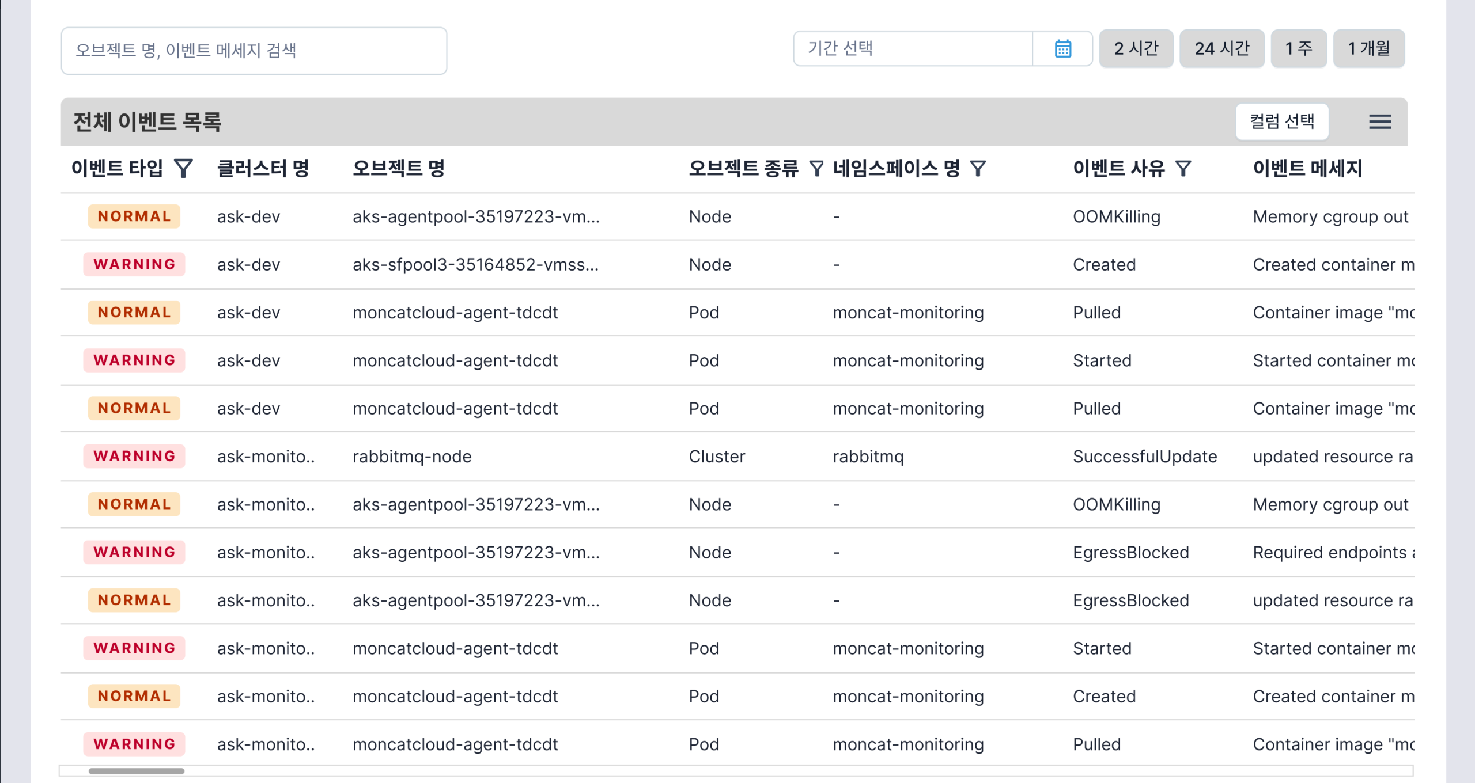Image resolution: width=1475 pixels, height=783 pixels.
Task: Click the first NORMAL badge for OOMKilling
Action: 134,216
